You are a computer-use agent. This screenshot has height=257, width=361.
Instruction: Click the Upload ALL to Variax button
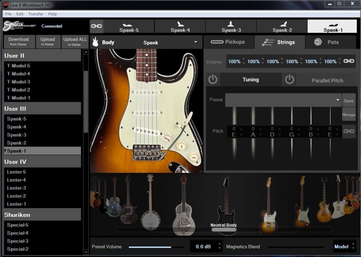point(75,42)
